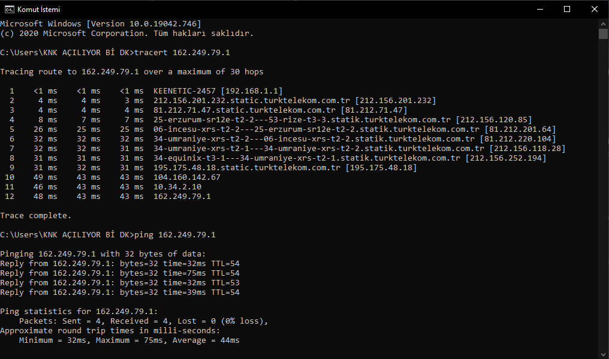
Task: Click the Trace complete message
Action: [36, 216]
